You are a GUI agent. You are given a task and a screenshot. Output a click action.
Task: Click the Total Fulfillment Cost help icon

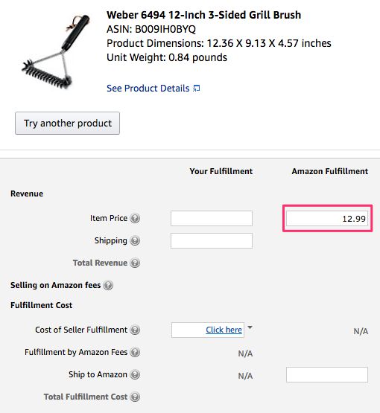tap(135, 397)
